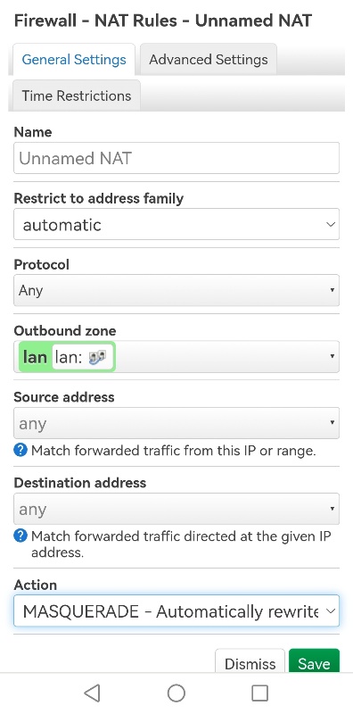Viewport: 353px width, 714px height.
Task: Switch to the Time Restrictions tab
Action: pyautogui.click(x=77, y=95)
